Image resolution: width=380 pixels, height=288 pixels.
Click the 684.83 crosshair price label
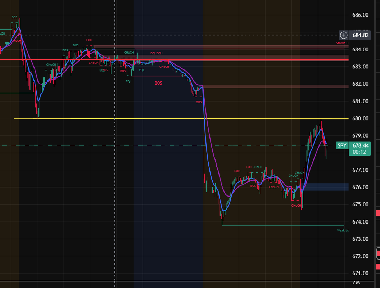click(x=360, y=35)
